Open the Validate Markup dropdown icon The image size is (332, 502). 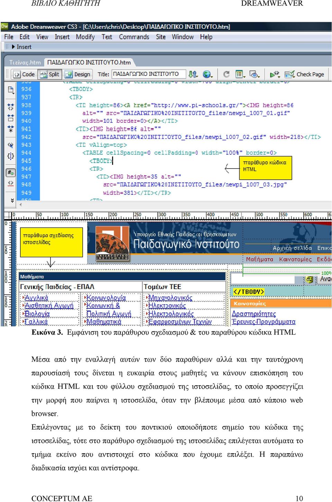pyautogui.click(x=275, y=74)
